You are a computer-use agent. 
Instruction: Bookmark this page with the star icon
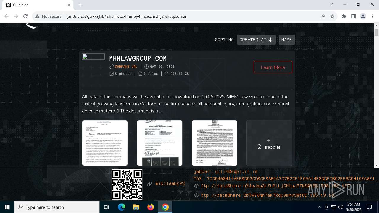click(x=332, y=16)
